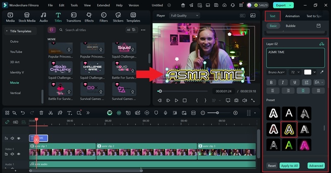Open the Stock Media panel
331x173 pixels.
tap(27, 17)
